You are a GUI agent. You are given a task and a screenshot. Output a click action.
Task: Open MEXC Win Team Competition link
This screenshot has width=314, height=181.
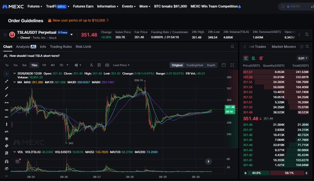coord(216,6)
